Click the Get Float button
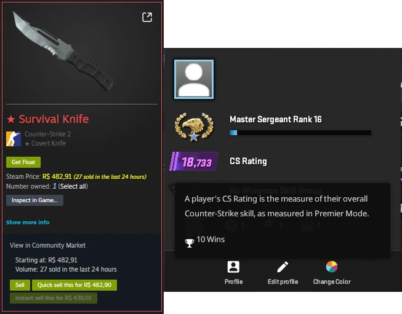Screen dimensions: 402x314 tap(23, 162)
